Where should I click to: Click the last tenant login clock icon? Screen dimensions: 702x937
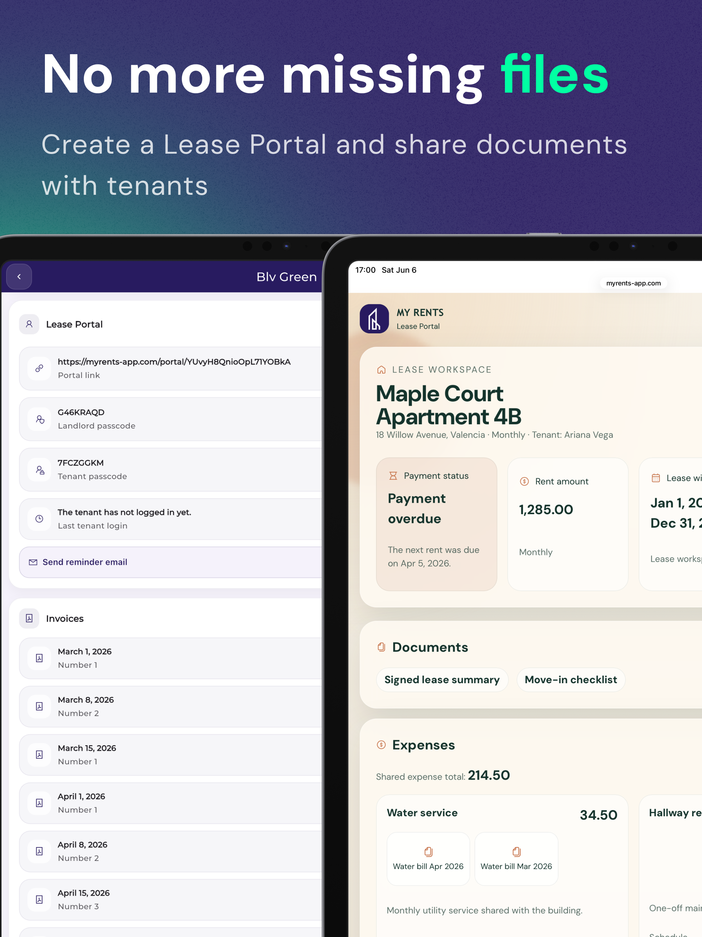(x=39, y=519)
